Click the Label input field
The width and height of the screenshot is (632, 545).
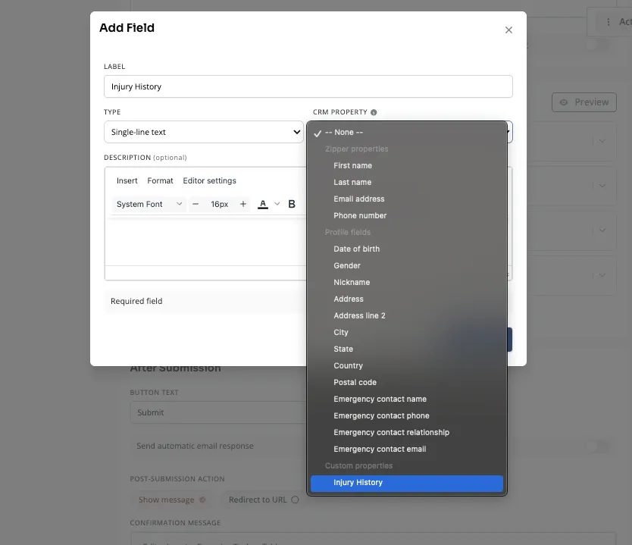tap(308, 86)
